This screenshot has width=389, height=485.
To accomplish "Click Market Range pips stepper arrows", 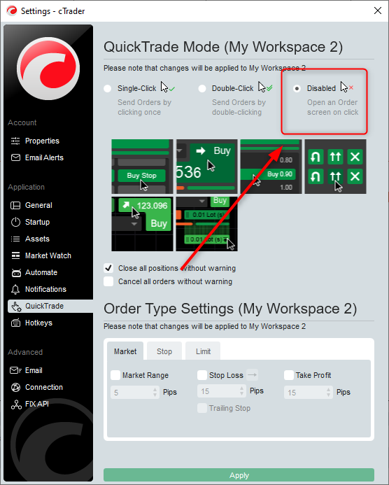I will (x=155, y=392).
